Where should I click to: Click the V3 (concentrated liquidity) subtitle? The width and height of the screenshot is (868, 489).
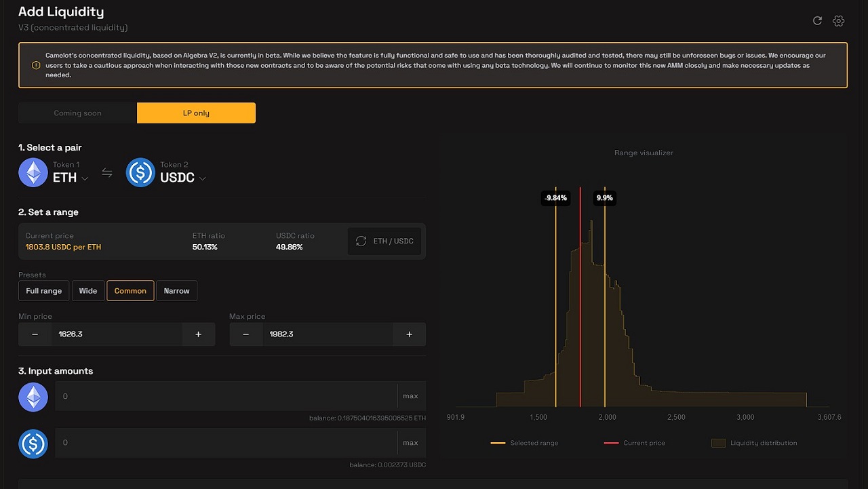73,28
